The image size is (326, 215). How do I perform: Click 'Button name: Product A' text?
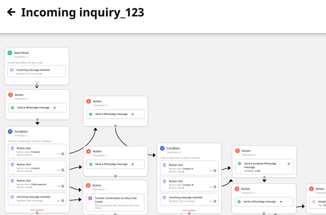click(181, 169)
